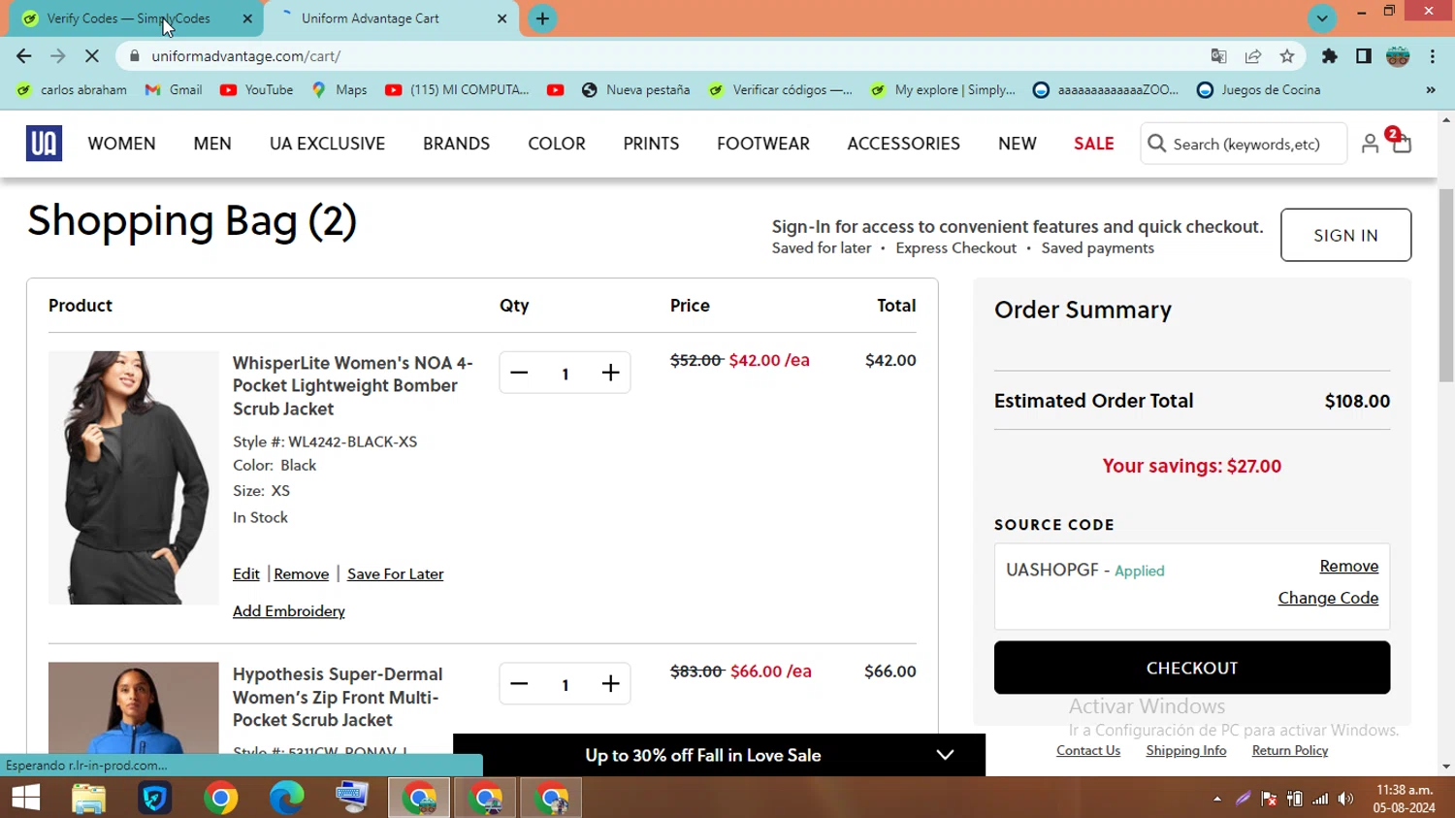
Task: Open the BRANDS menu
Action: pyautogui.click(x=456, y=144)
